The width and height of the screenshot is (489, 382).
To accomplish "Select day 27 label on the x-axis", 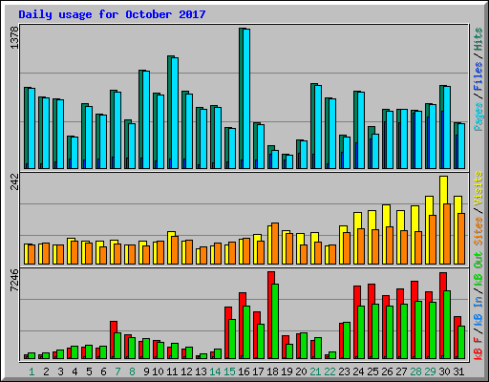I will coord(401,371).
